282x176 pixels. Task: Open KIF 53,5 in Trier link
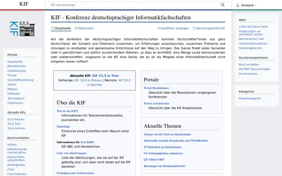pyautogui.click(x=106, y=76)
